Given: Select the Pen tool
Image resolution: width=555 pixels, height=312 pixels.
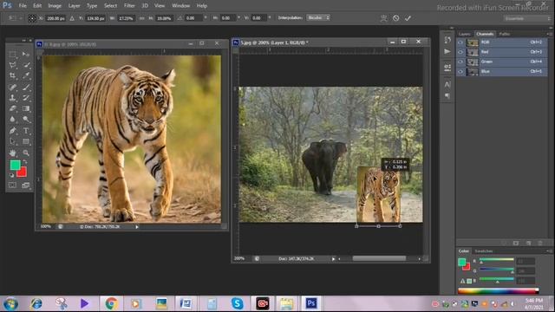Looking at the screenshot, I should (x=12, y=131).
